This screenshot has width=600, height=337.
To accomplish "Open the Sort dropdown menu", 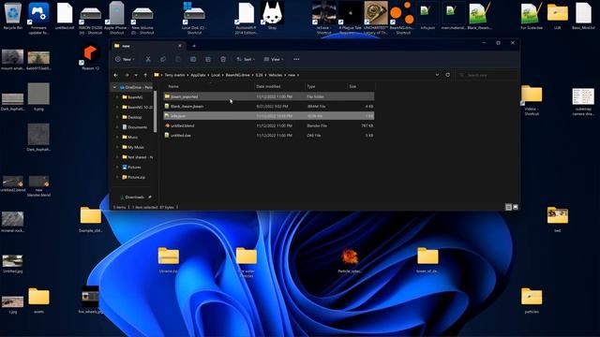I will click(246, 59).
